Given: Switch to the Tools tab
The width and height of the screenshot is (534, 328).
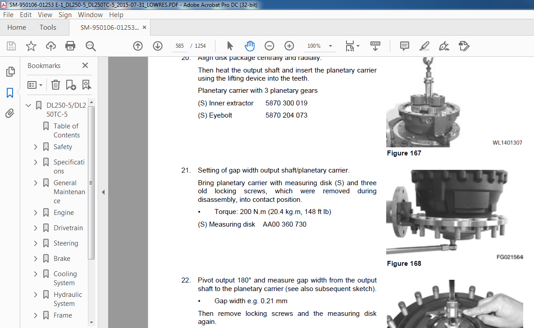Looking at the screenshot, I should coord(48,27).
